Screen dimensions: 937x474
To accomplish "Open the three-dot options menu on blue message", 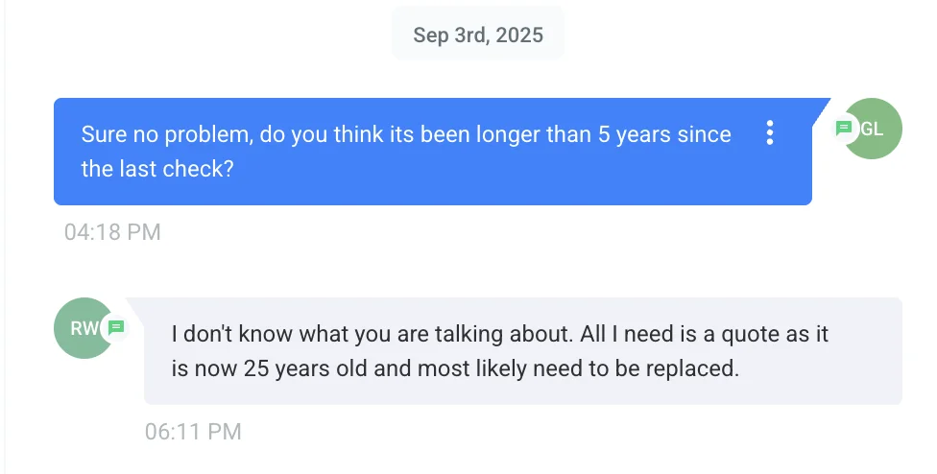I will pos(769,133).
